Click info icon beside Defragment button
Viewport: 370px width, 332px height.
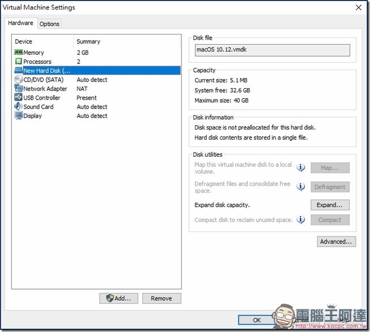coord(300,187)
